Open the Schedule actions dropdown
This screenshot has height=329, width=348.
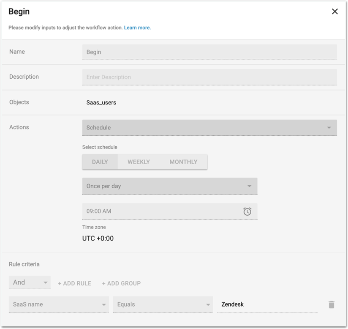pos(209,128)
